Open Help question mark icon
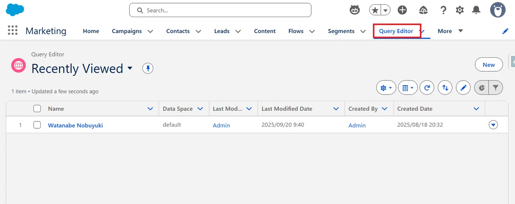515x204 pixels. pyautogui.click(x=443, y=10)
